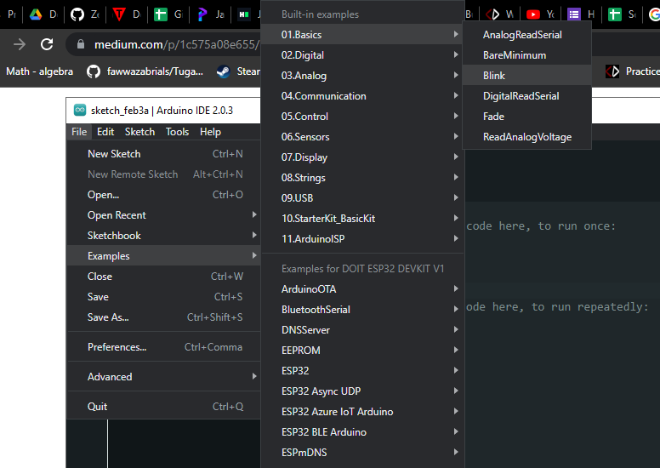Expand 01.Basics examples submenu
660x468 pixels.
(362, 35)
